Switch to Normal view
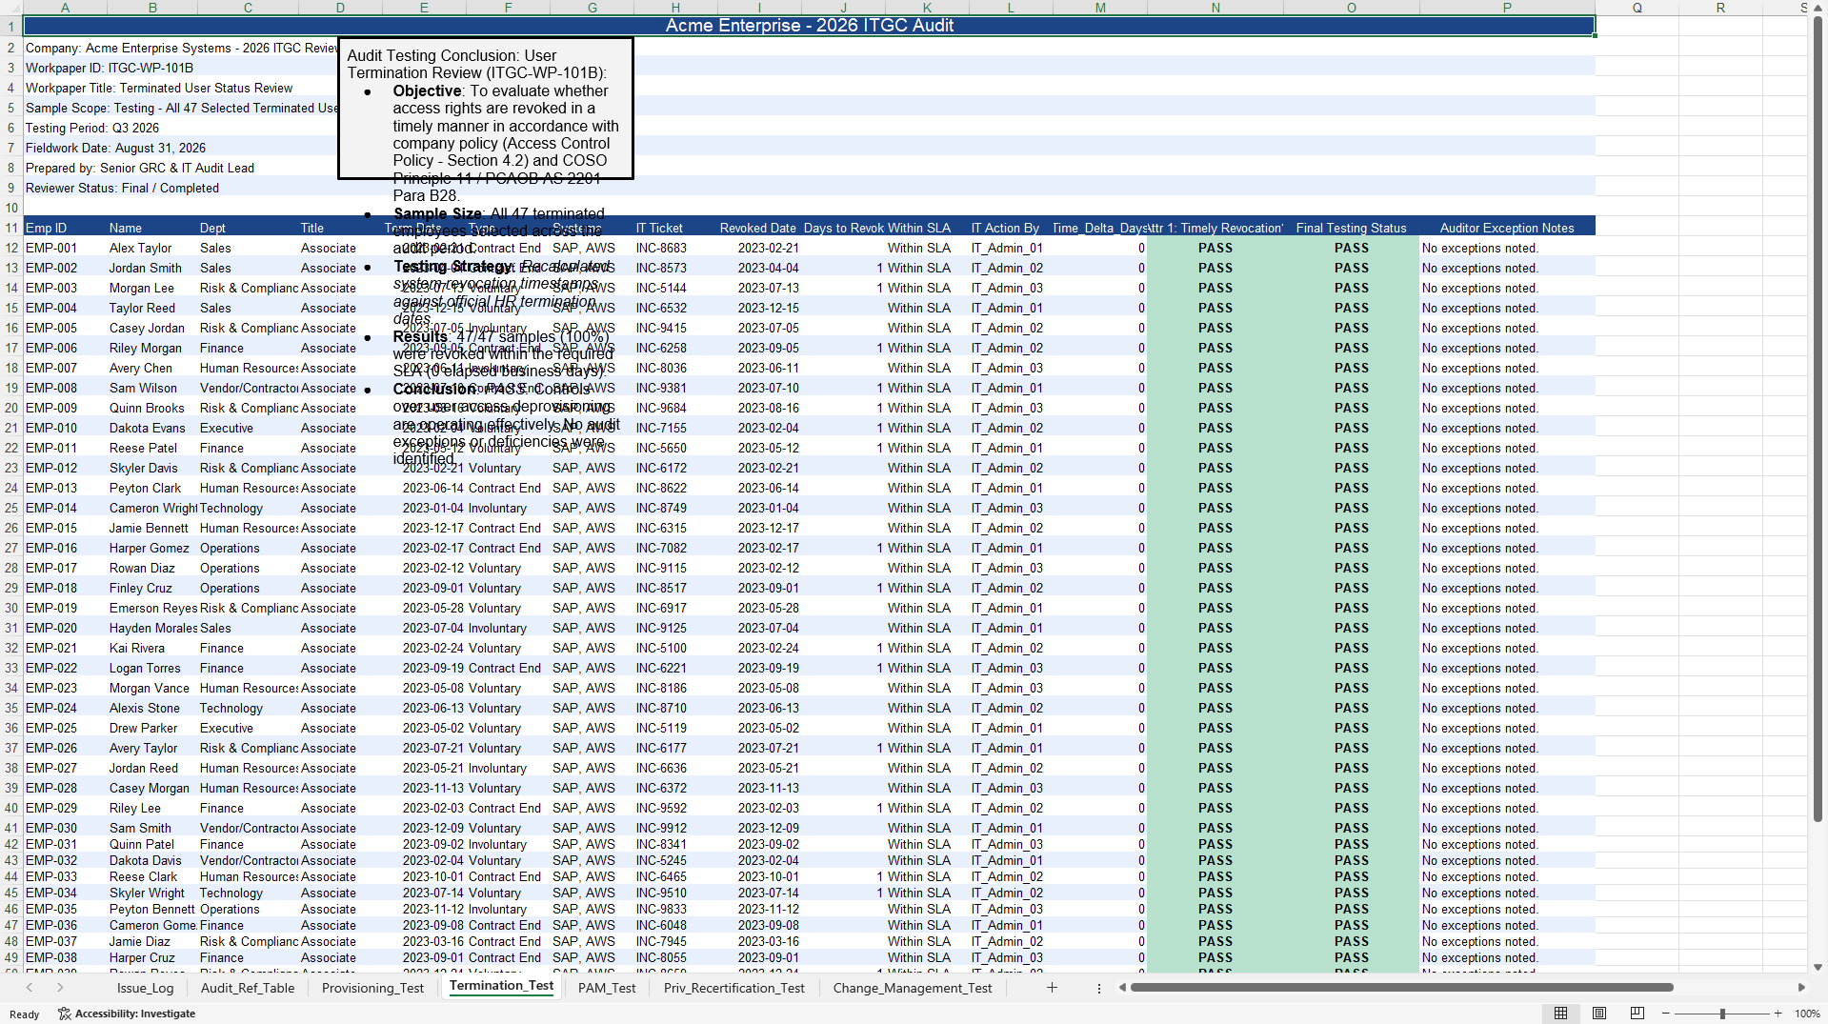The image size is (1828, 1024). pyautogui.click(x=1560, y=1014)
